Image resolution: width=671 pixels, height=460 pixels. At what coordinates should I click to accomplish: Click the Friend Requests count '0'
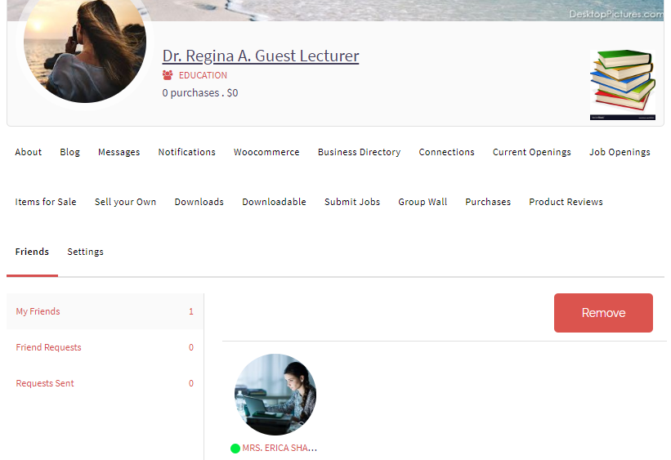click(191, 347)
